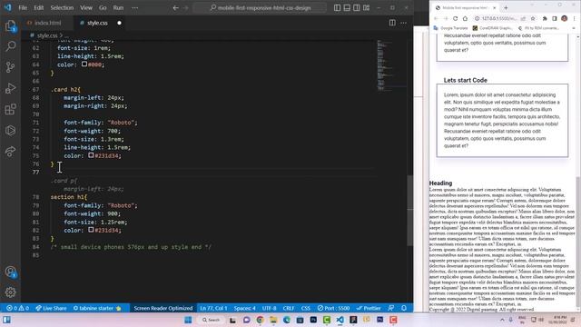Open the Live Share icon in activity bar
Screen dimensions: 581x327
pos(10,151)
